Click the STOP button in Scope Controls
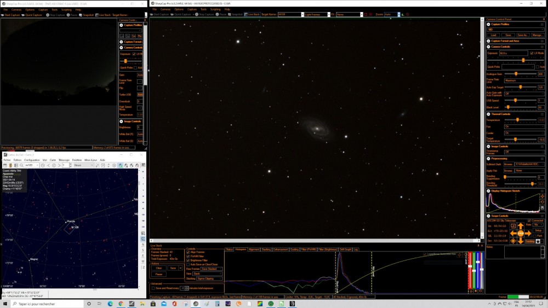This screenshot has height=308, width=548. click(x=521, y=234)
